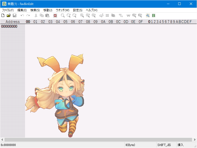
Task: Copy selection using the two pages icon
Action: [x=42, y=15]
